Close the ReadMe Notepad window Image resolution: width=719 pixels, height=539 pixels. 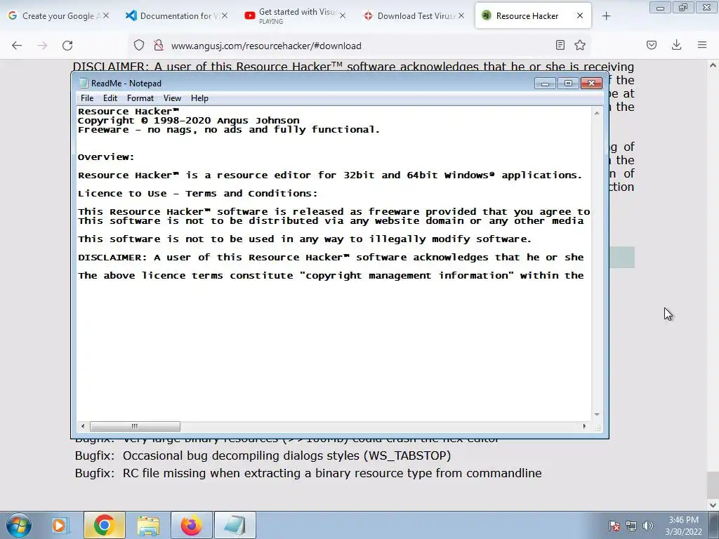[591, 83]
